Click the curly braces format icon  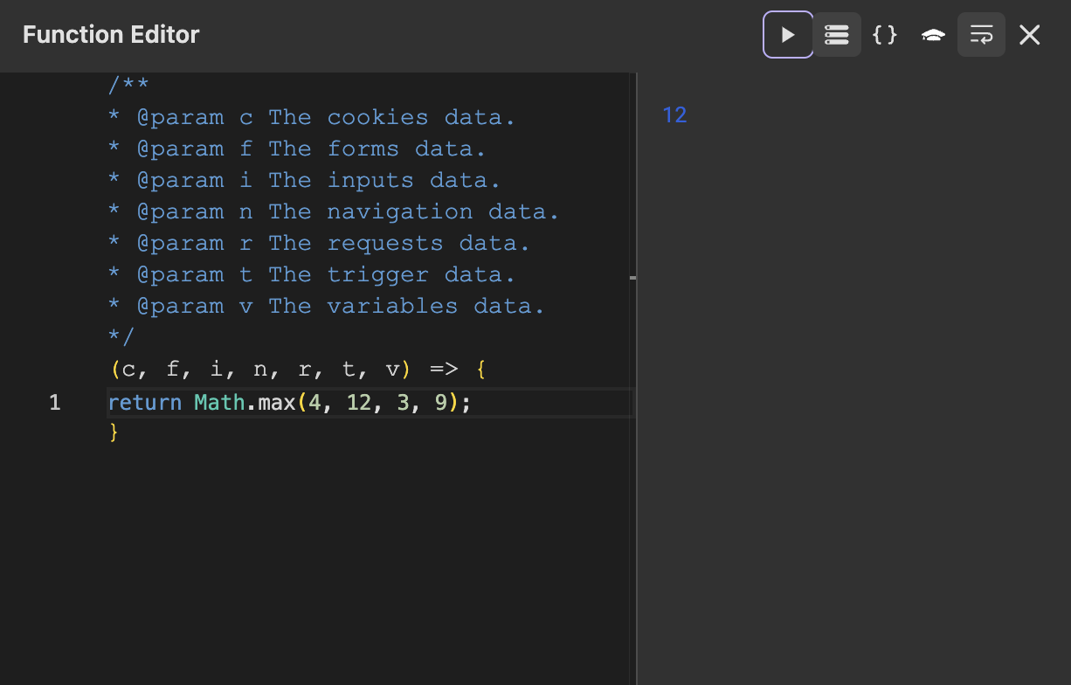click(x=885, y=35)
